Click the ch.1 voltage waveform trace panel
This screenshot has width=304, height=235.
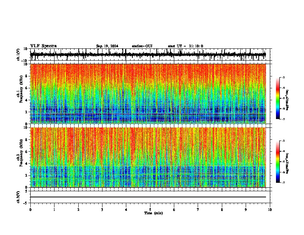coord(150,55)
